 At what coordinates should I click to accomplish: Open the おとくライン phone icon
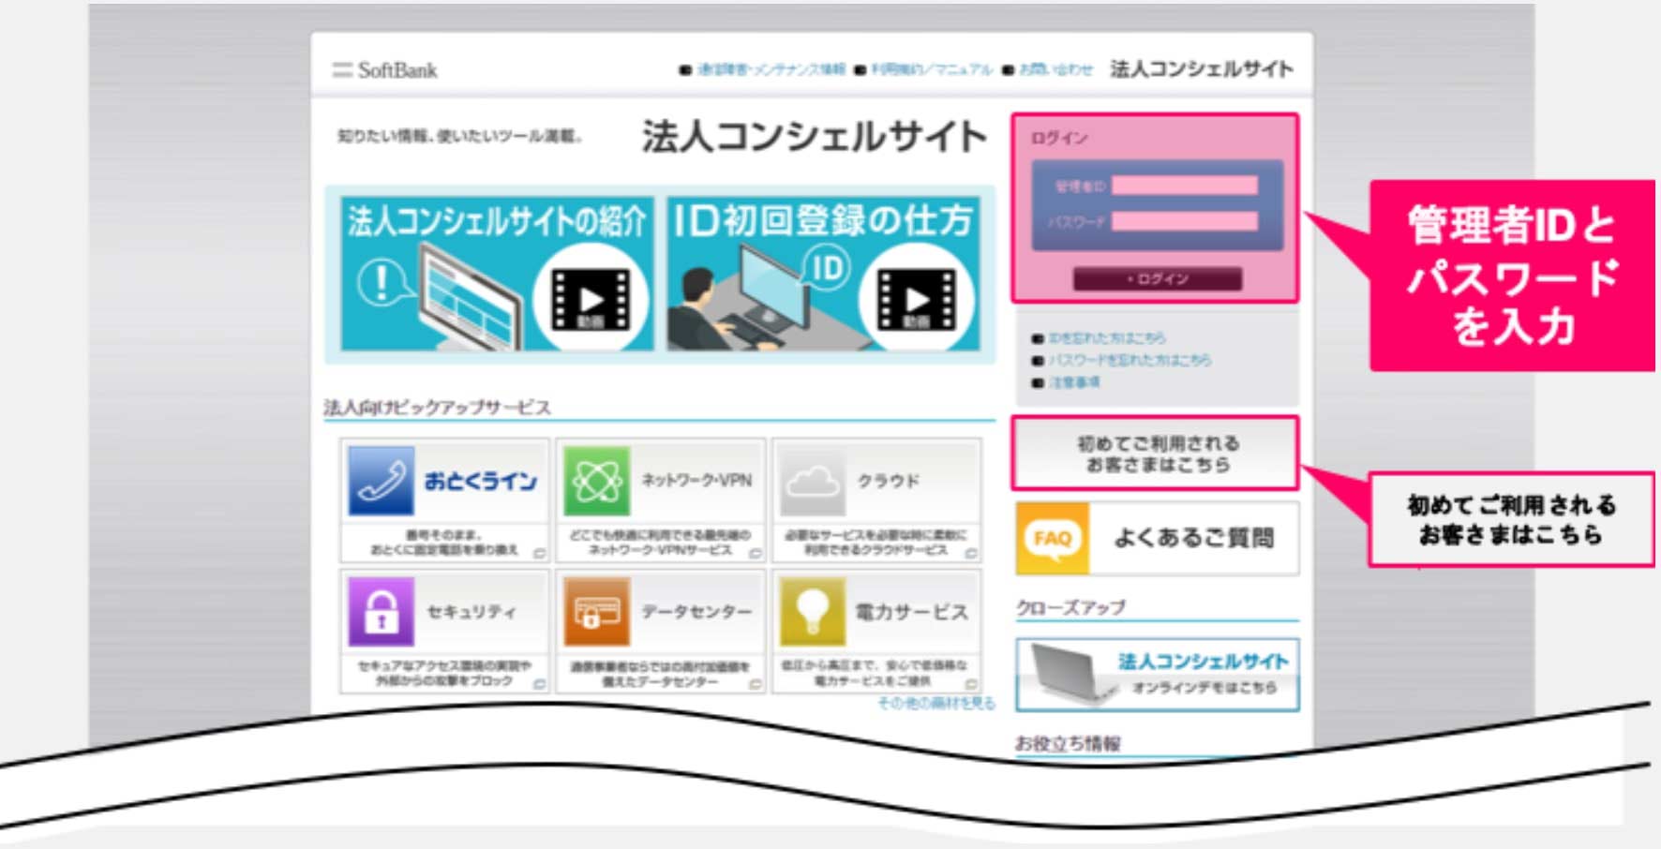[x=381, y=481]
